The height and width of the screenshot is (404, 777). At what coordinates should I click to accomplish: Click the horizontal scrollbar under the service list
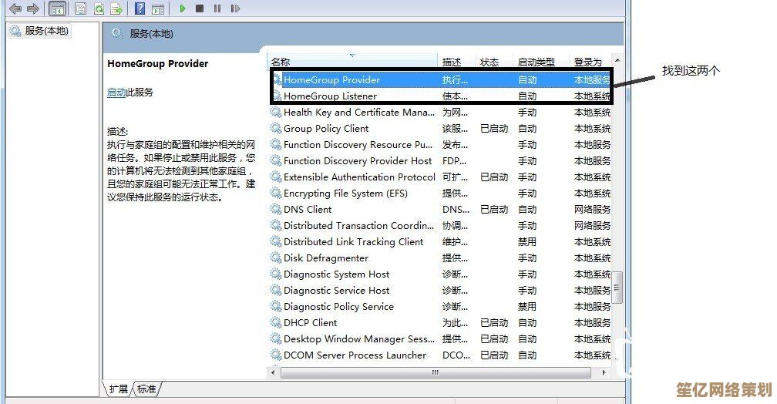pyautogui.click(x=436, y=372)
